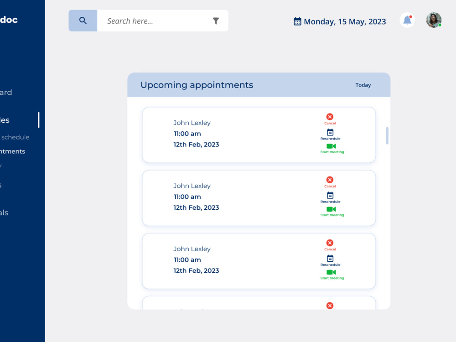Click the 'Upcoming appointments' heading
This screenshot has height=342, width=456.
point(197,85)
